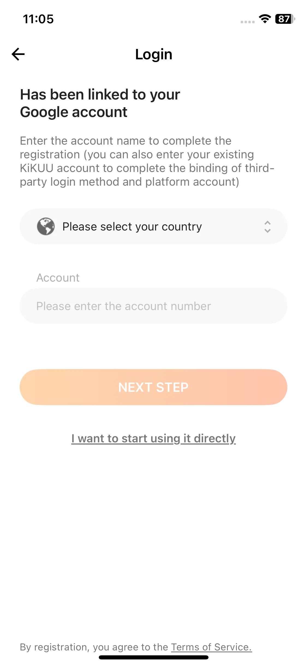
Task: Tap the "By registration, you agree" text
Action: coord(94,647)
